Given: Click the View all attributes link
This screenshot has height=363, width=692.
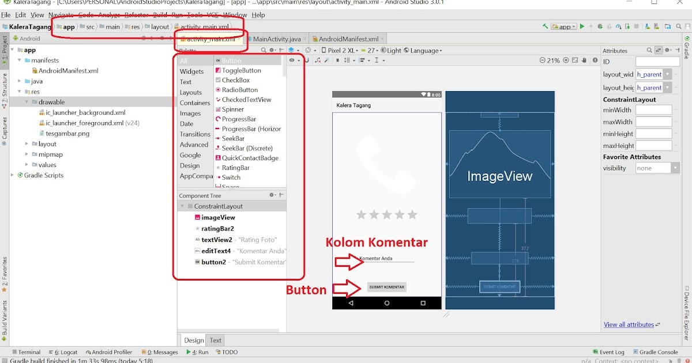Looking at the screenshot, I should (x=628, y=324).
